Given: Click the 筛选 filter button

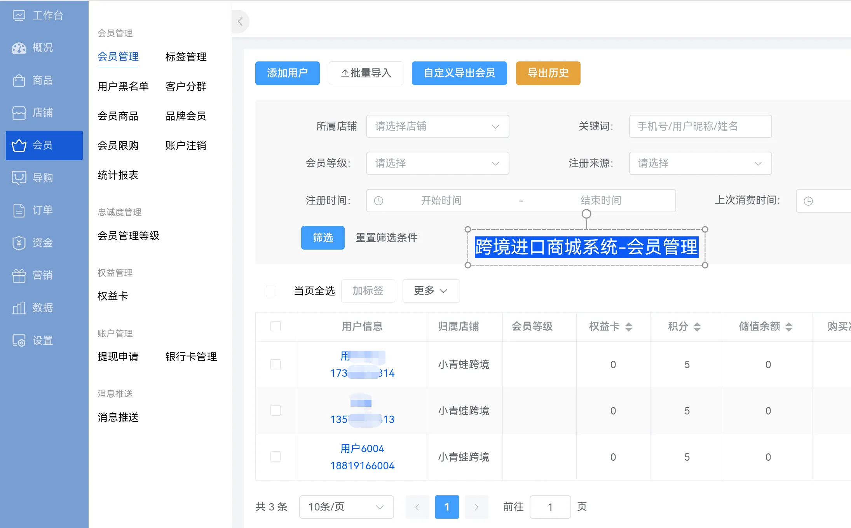Looking at the screenshot, I should pyautogui.click(x=323, y=238).
